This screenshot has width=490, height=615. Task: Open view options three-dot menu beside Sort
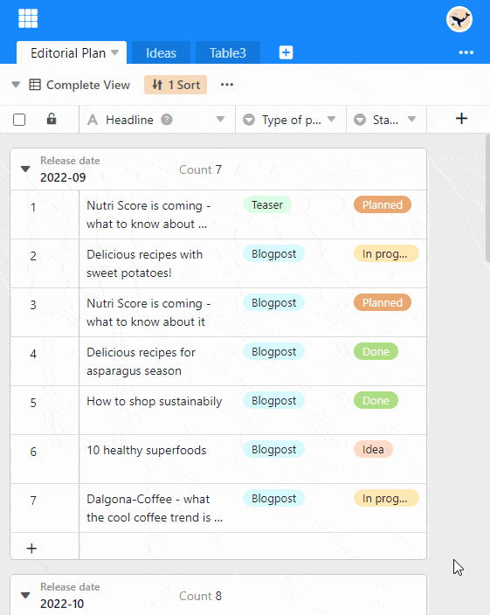point(227,85)
